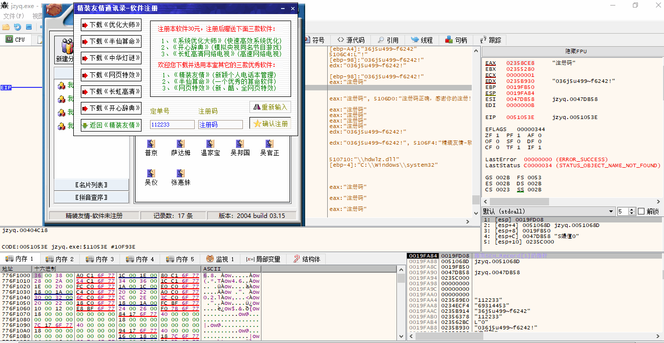This screenshot has height=343, width=664.
Task: Switch to 内存 1 dump tab
Action: pyautogui.click(x=19, y=259)
